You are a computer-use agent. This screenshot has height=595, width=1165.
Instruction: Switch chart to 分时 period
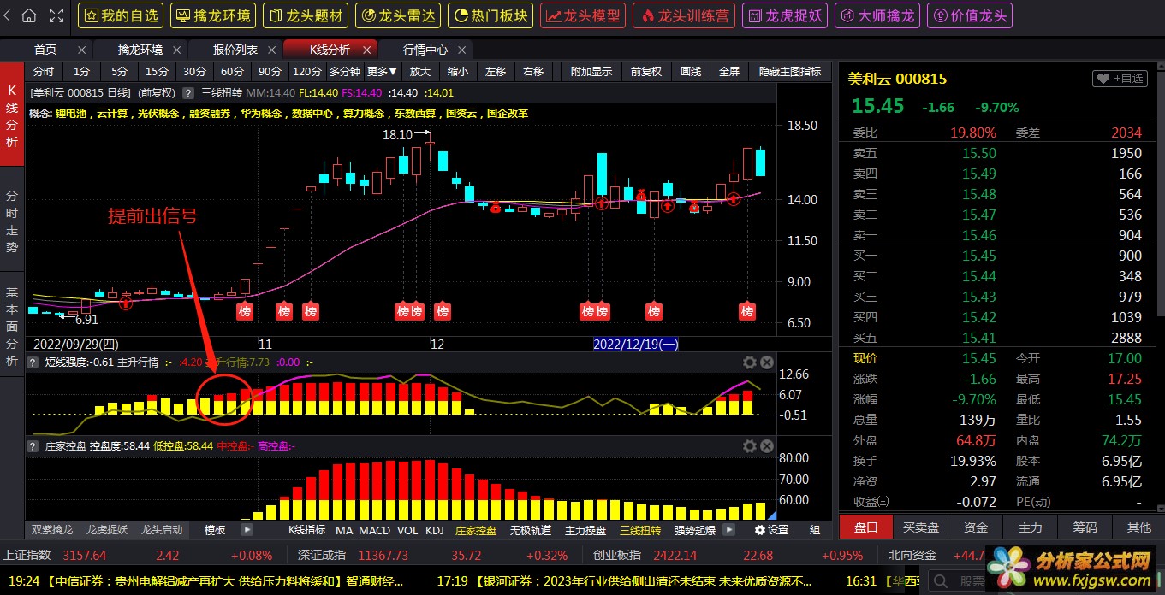43,72
